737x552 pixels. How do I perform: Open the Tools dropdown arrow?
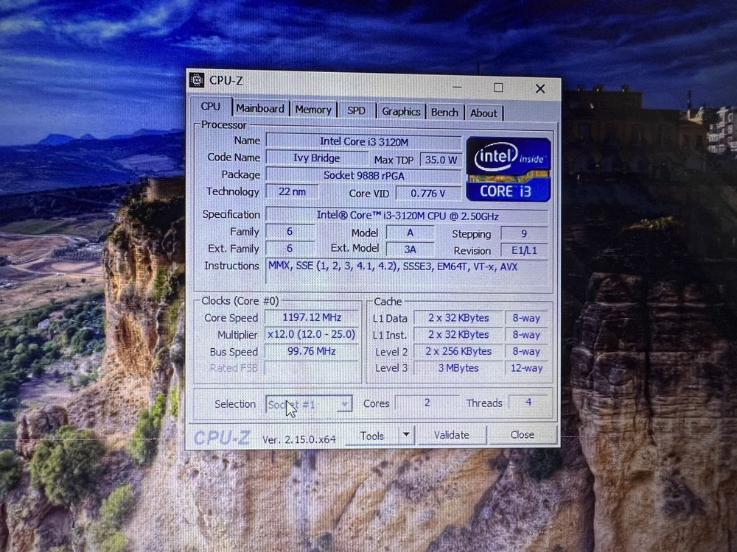(407, 435)
